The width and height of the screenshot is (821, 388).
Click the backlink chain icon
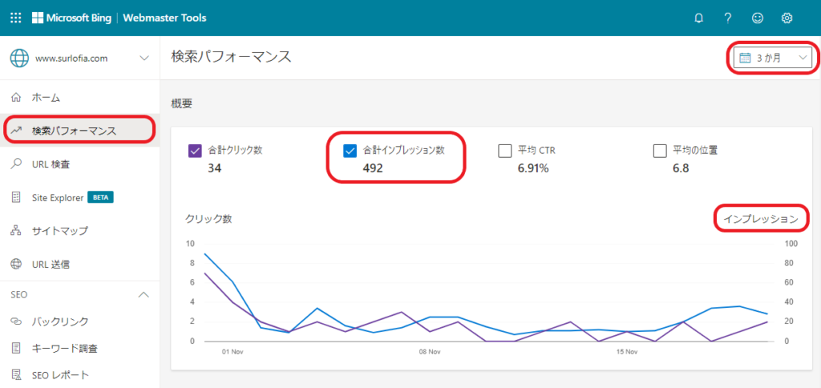point(16,321)
